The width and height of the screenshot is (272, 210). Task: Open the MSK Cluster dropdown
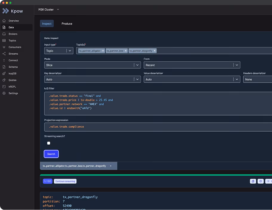pyautogui.click(x=49, y=10)
